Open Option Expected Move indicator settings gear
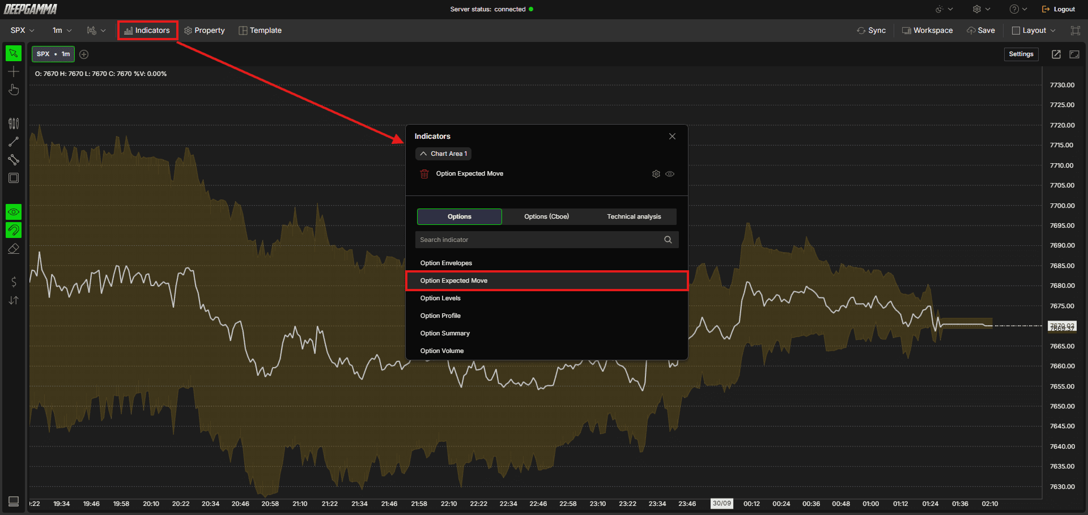 click(656, 174)
